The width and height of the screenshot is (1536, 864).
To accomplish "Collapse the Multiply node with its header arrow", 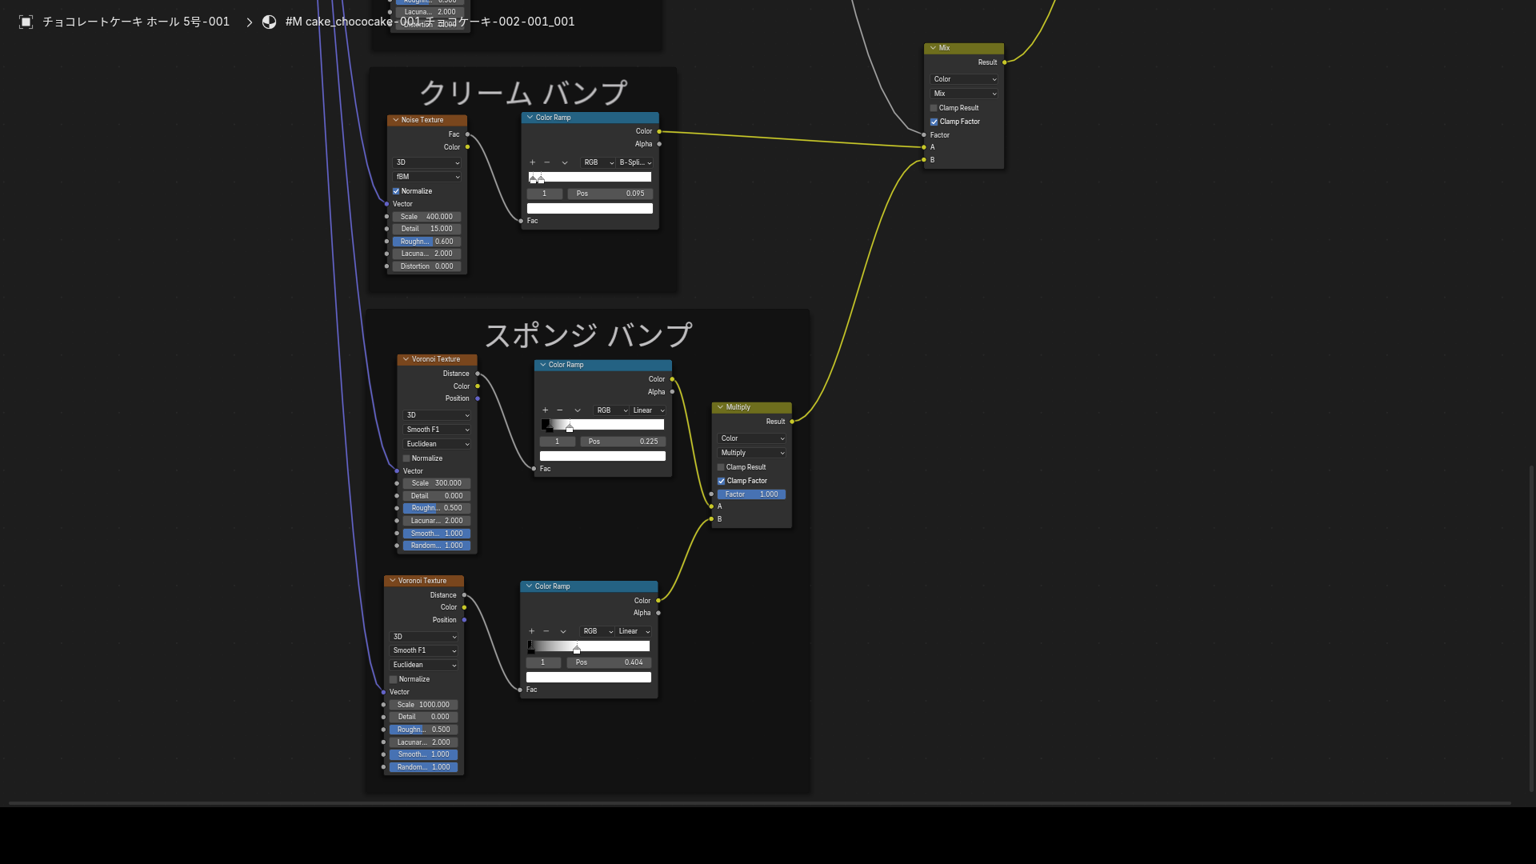I will (x=720, y=407).
